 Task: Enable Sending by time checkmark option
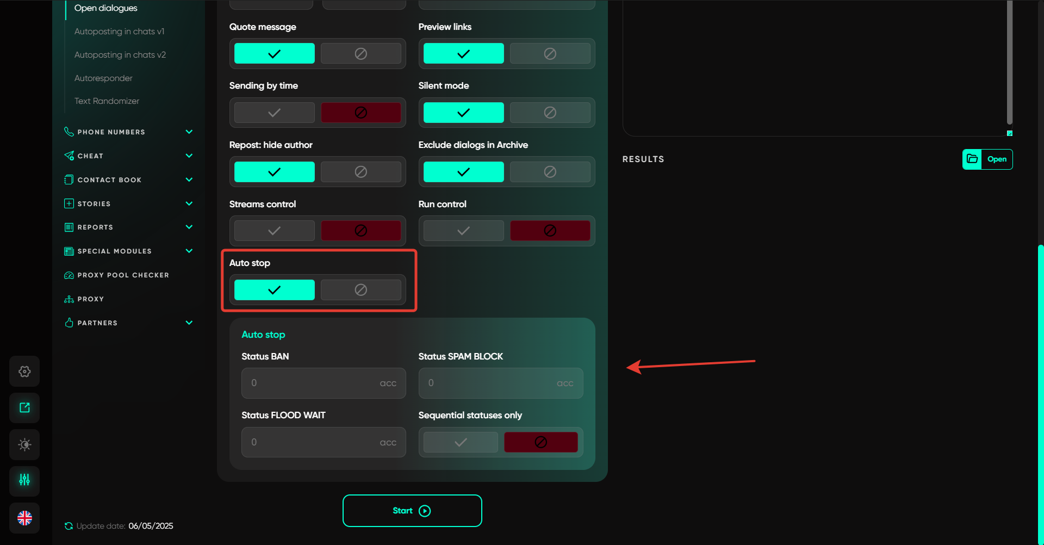275,113
